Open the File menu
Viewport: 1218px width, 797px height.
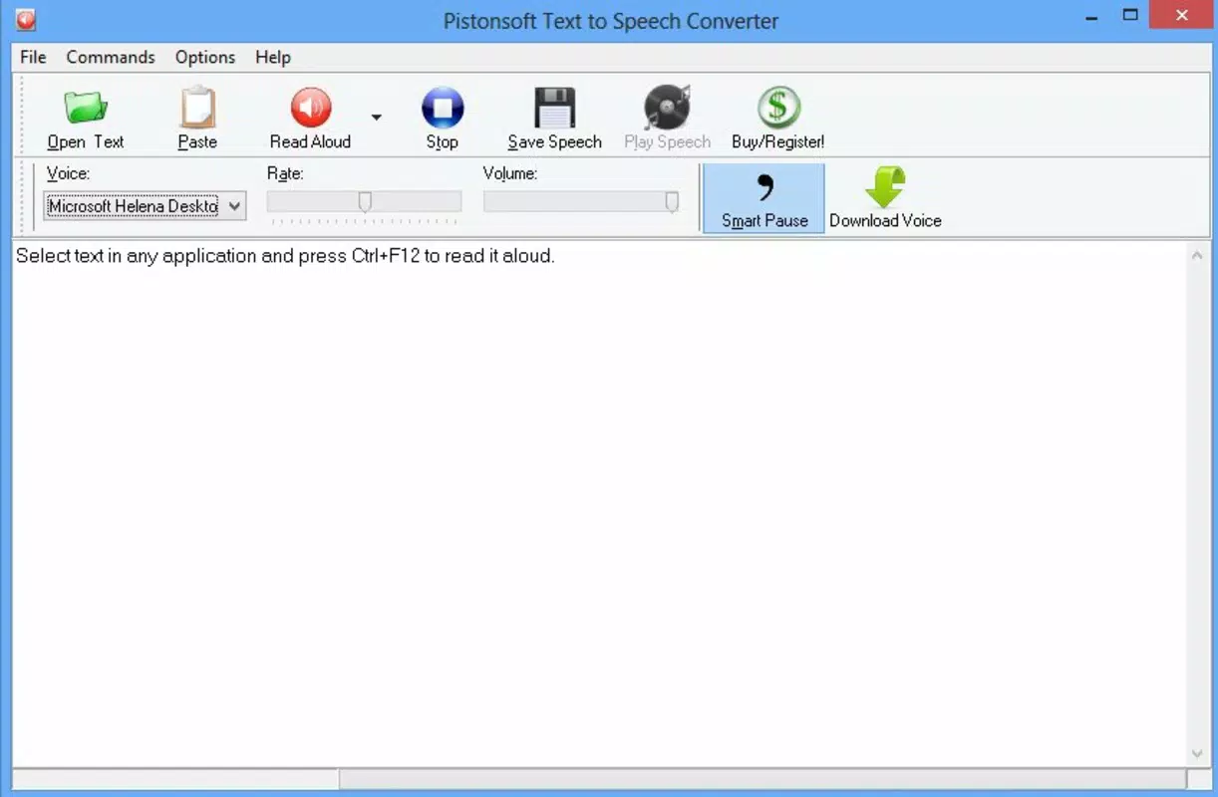(x=33, y=57)
